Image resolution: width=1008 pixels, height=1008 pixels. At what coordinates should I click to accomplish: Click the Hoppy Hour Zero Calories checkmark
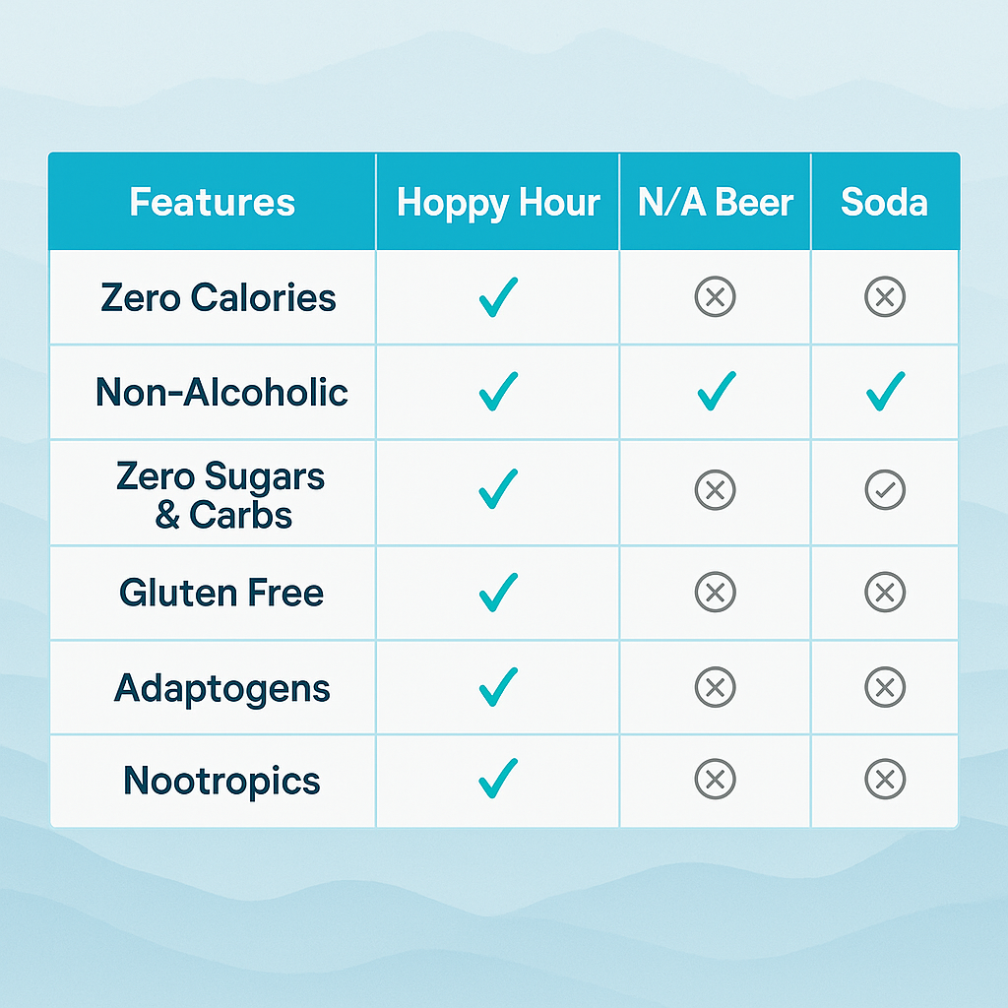click(x=497, y=297)
